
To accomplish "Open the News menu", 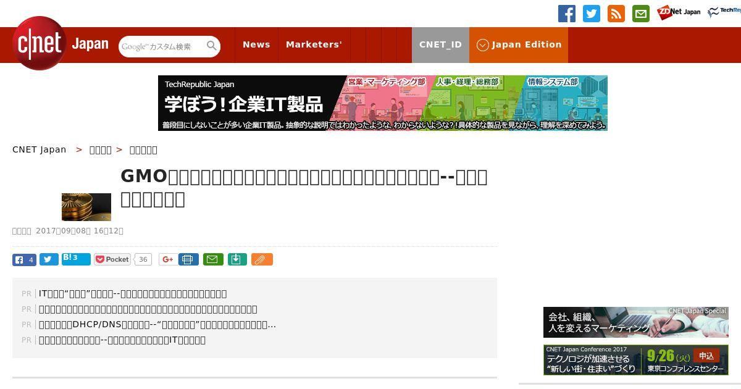I will 256,44.
